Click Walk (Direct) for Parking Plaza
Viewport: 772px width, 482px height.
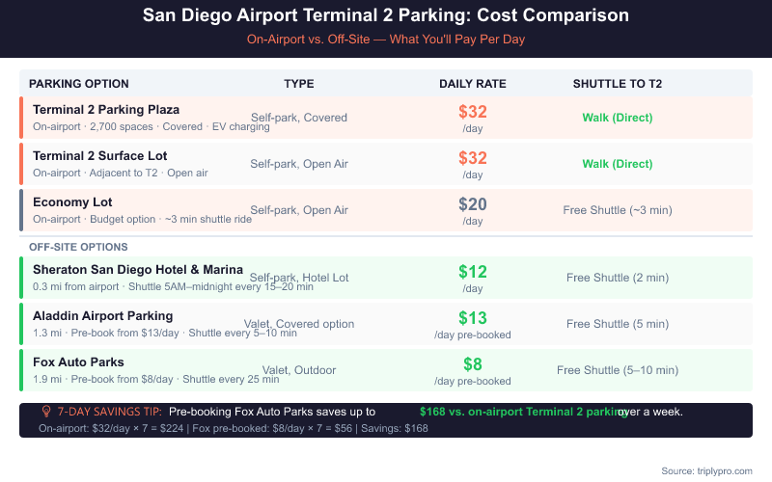pyautogui.click(x=618, y=118)
